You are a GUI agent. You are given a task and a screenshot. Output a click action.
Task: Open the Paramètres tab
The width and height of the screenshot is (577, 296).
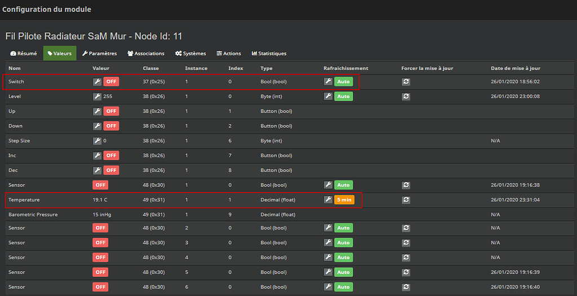pos(99,54)
